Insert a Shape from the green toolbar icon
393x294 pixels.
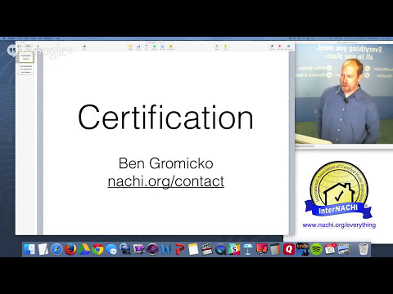tap(154, 47)
